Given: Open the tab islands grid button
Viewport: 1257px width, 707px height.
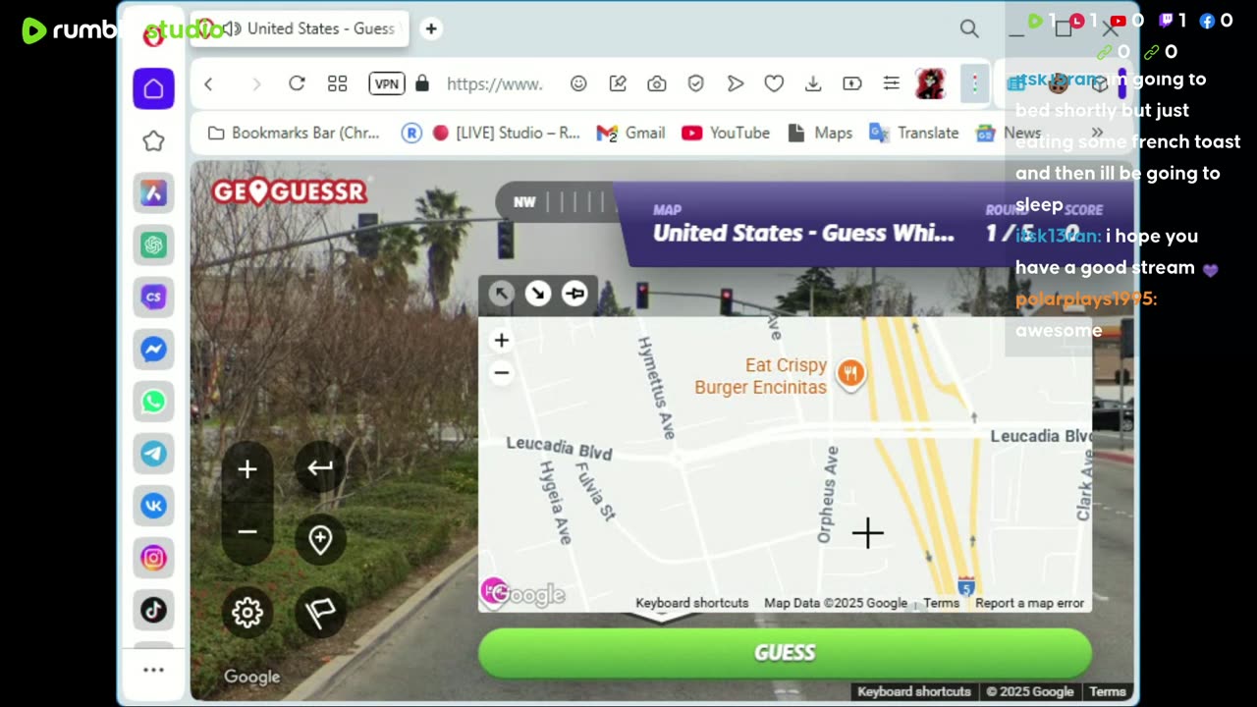Looking at the screenshot, I should (337, 84).
